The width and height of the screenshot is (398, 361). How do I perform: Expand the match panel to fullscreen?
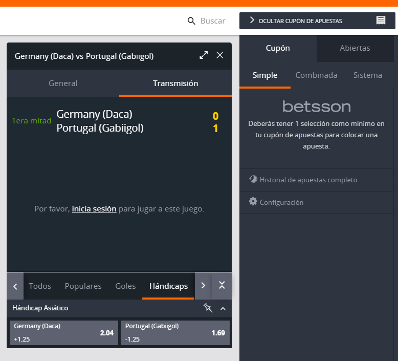point(204,55)
